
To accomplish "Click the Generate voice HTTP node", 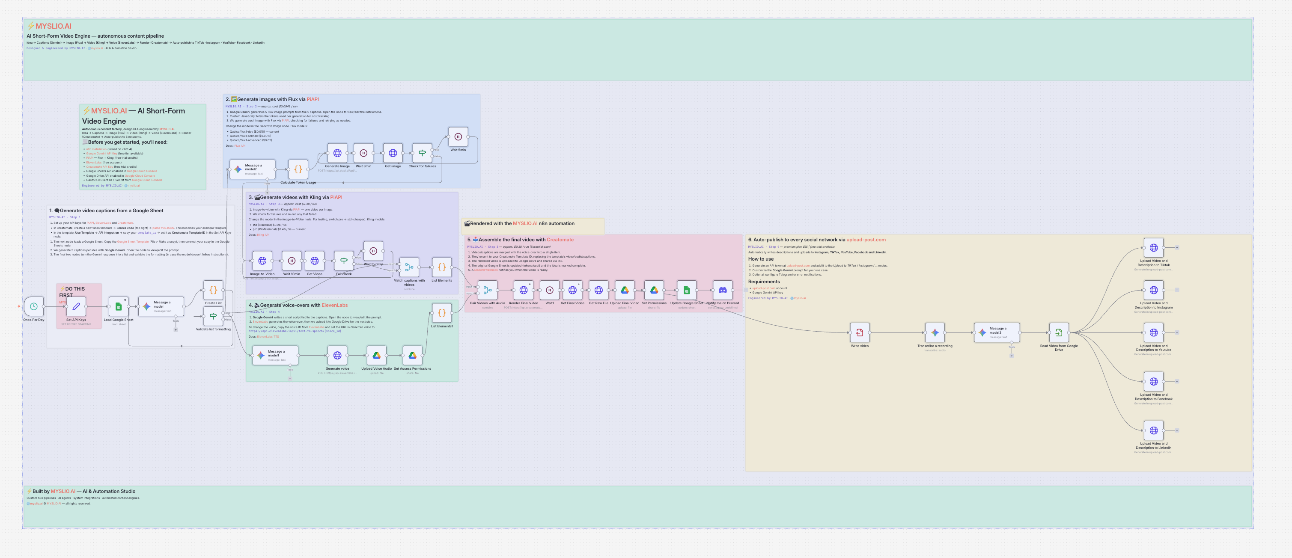I will [x=337, y=356].
